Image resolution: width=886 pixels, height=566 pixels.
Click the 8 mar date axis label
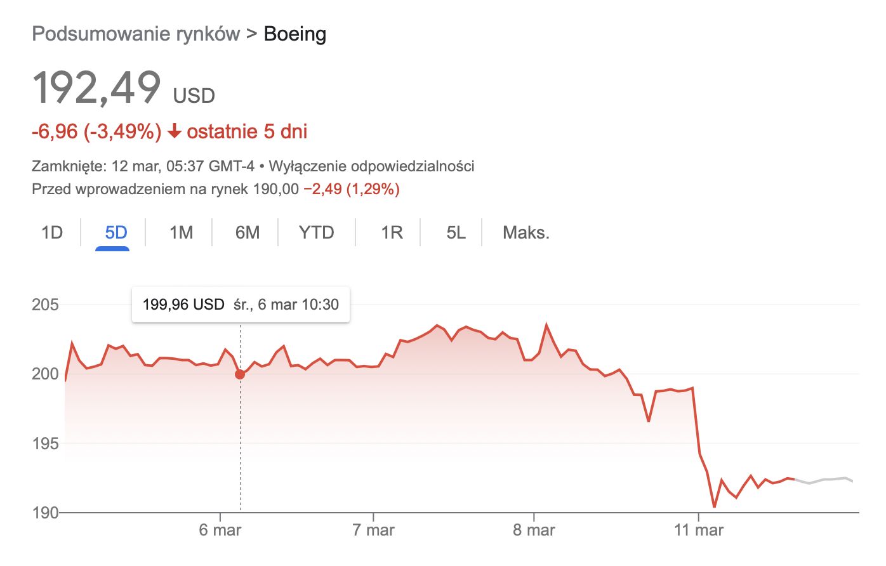(534, 530)
